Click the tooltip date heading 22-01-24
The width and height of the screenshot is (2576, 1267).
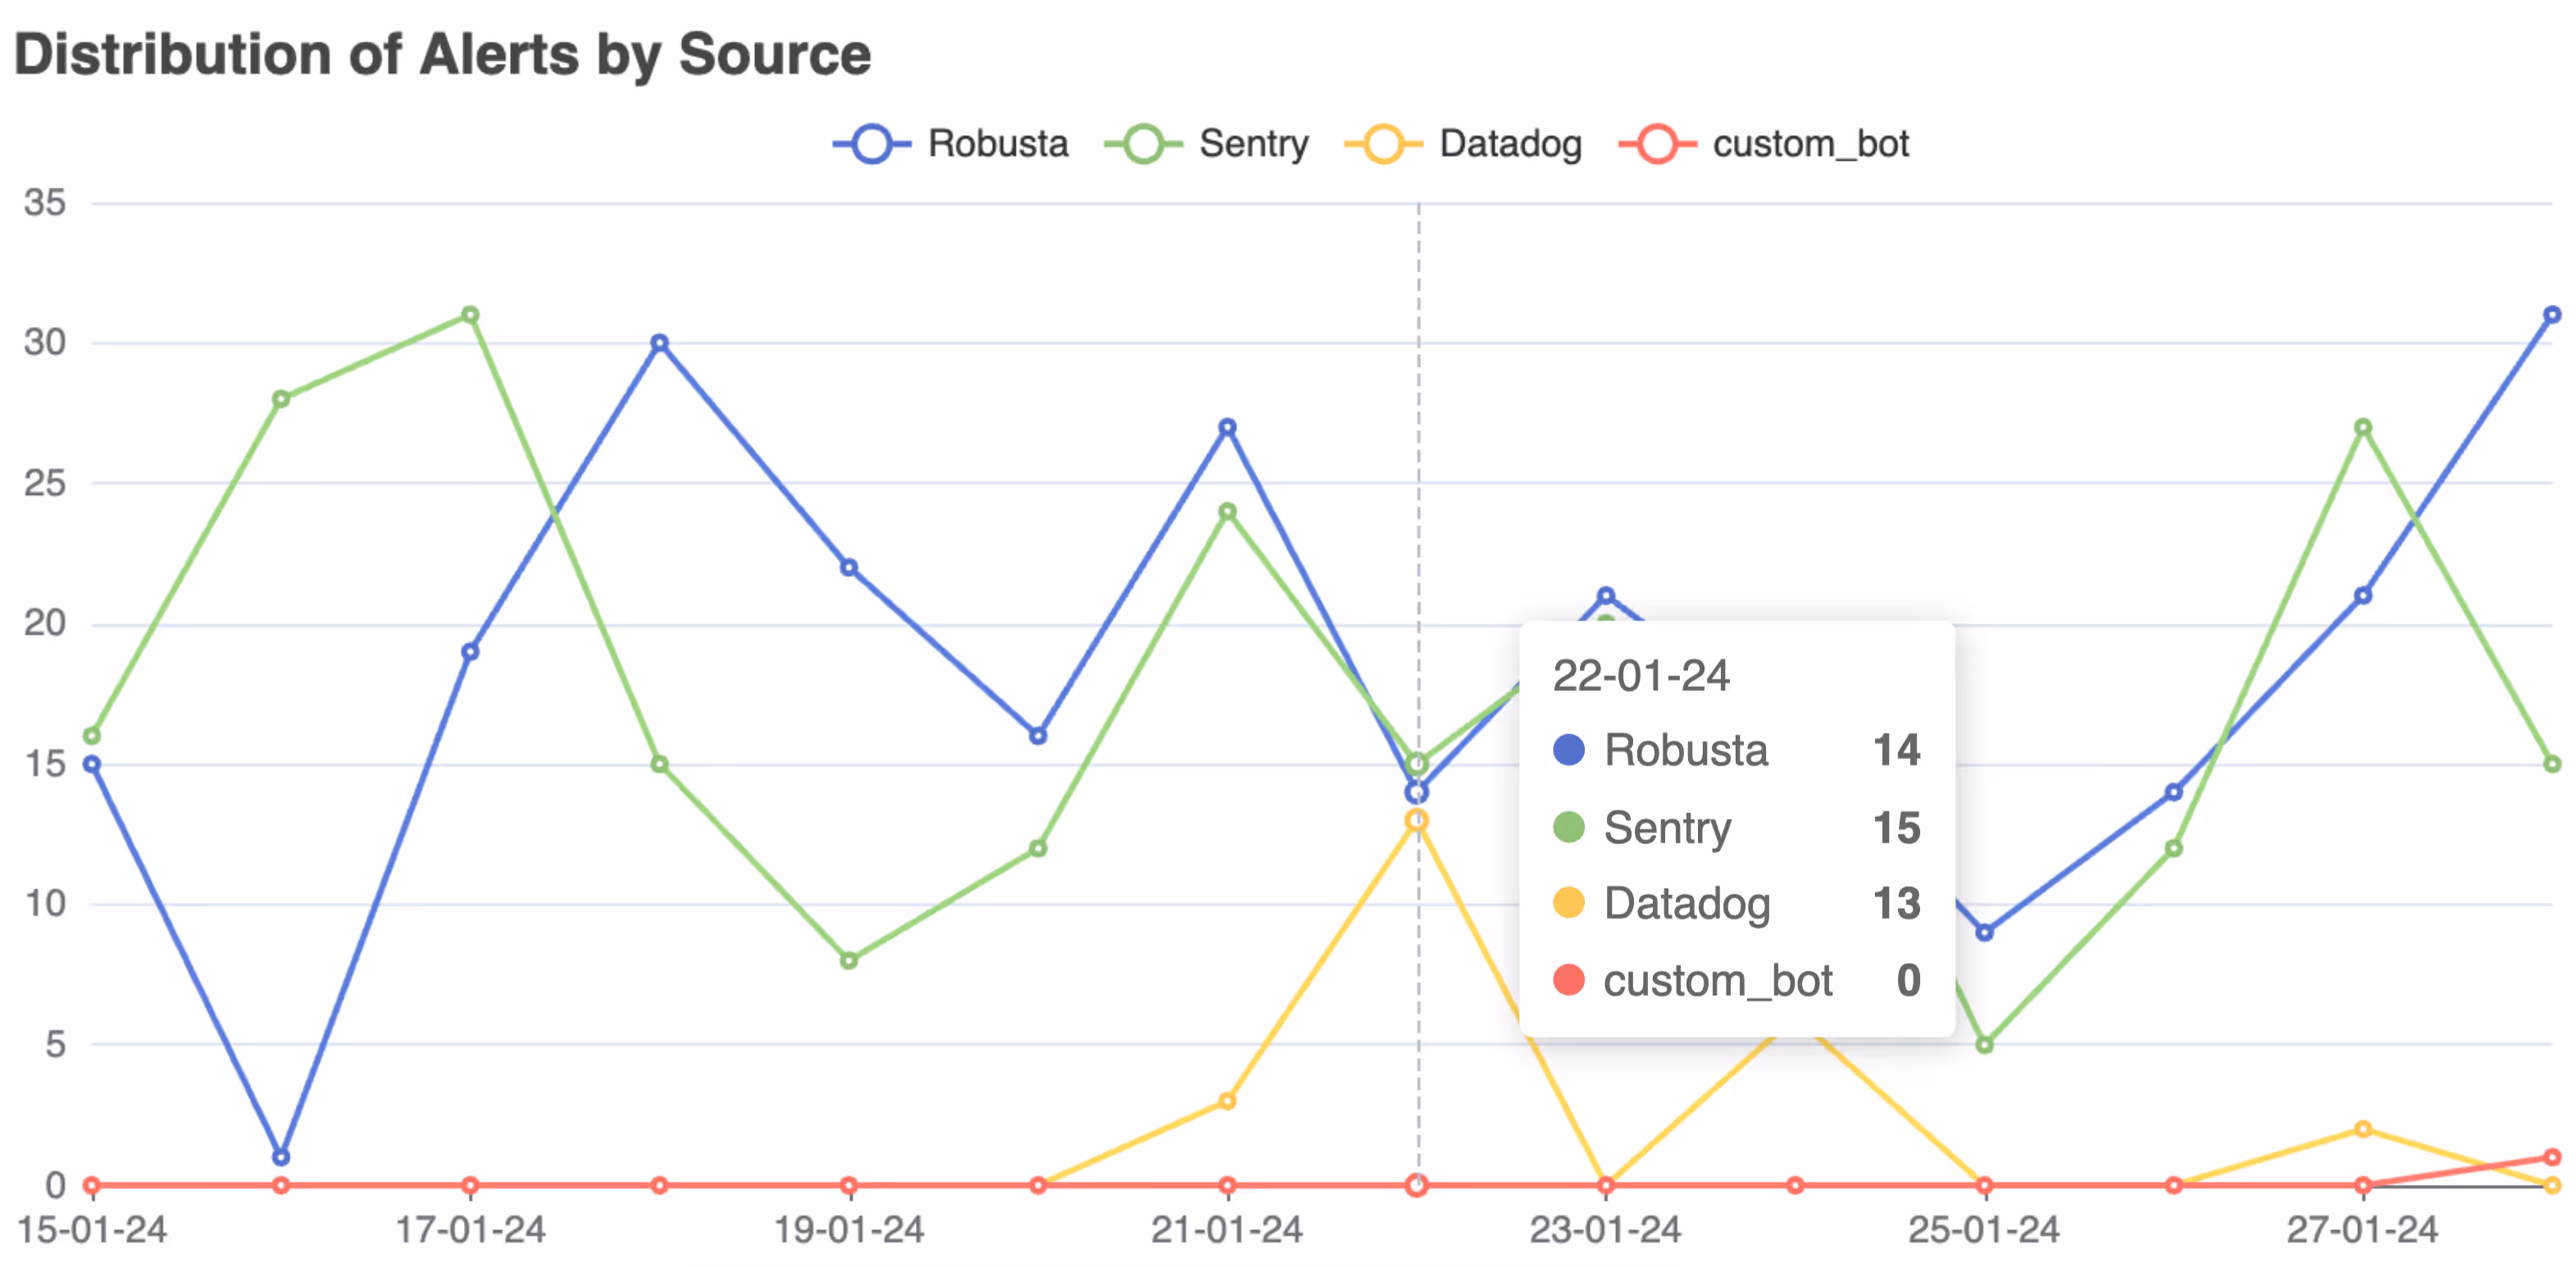click(x=1640, y=675)
